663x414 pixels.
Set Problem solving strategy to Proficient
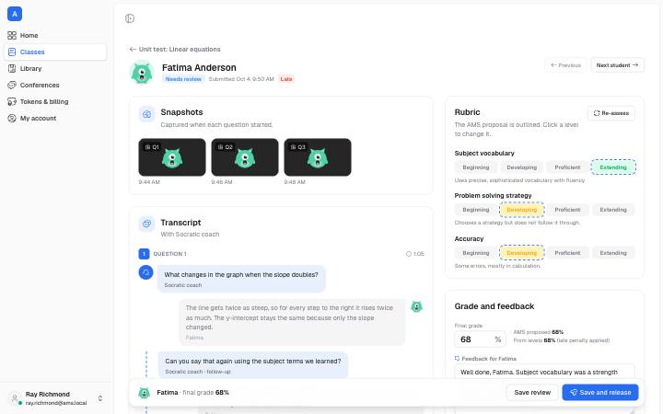(567, 210)
